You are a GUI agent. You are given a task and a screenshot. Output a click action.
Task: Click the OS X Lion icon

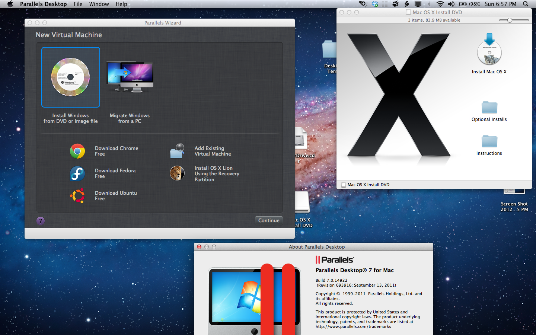coord(177,173)
